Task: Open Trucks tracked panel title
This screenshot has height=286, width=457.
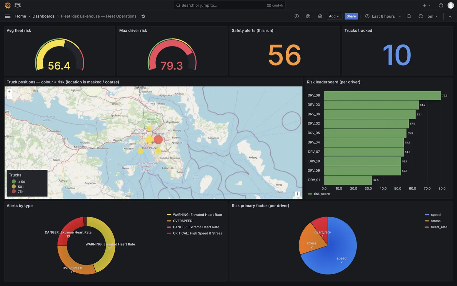Action: coord(358,31)
